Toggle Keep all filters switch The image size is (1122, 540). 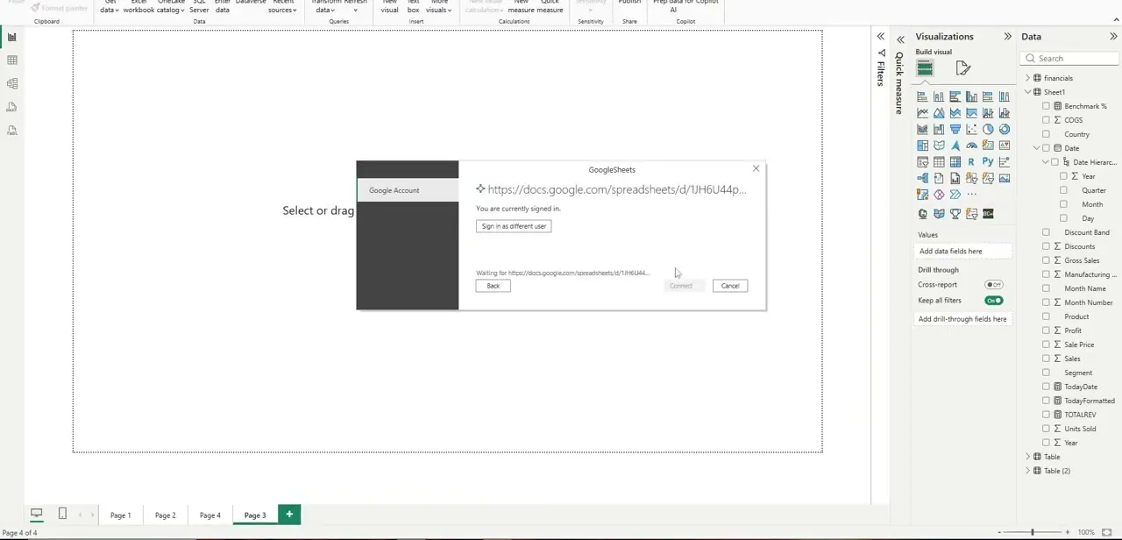click(993, 301)
